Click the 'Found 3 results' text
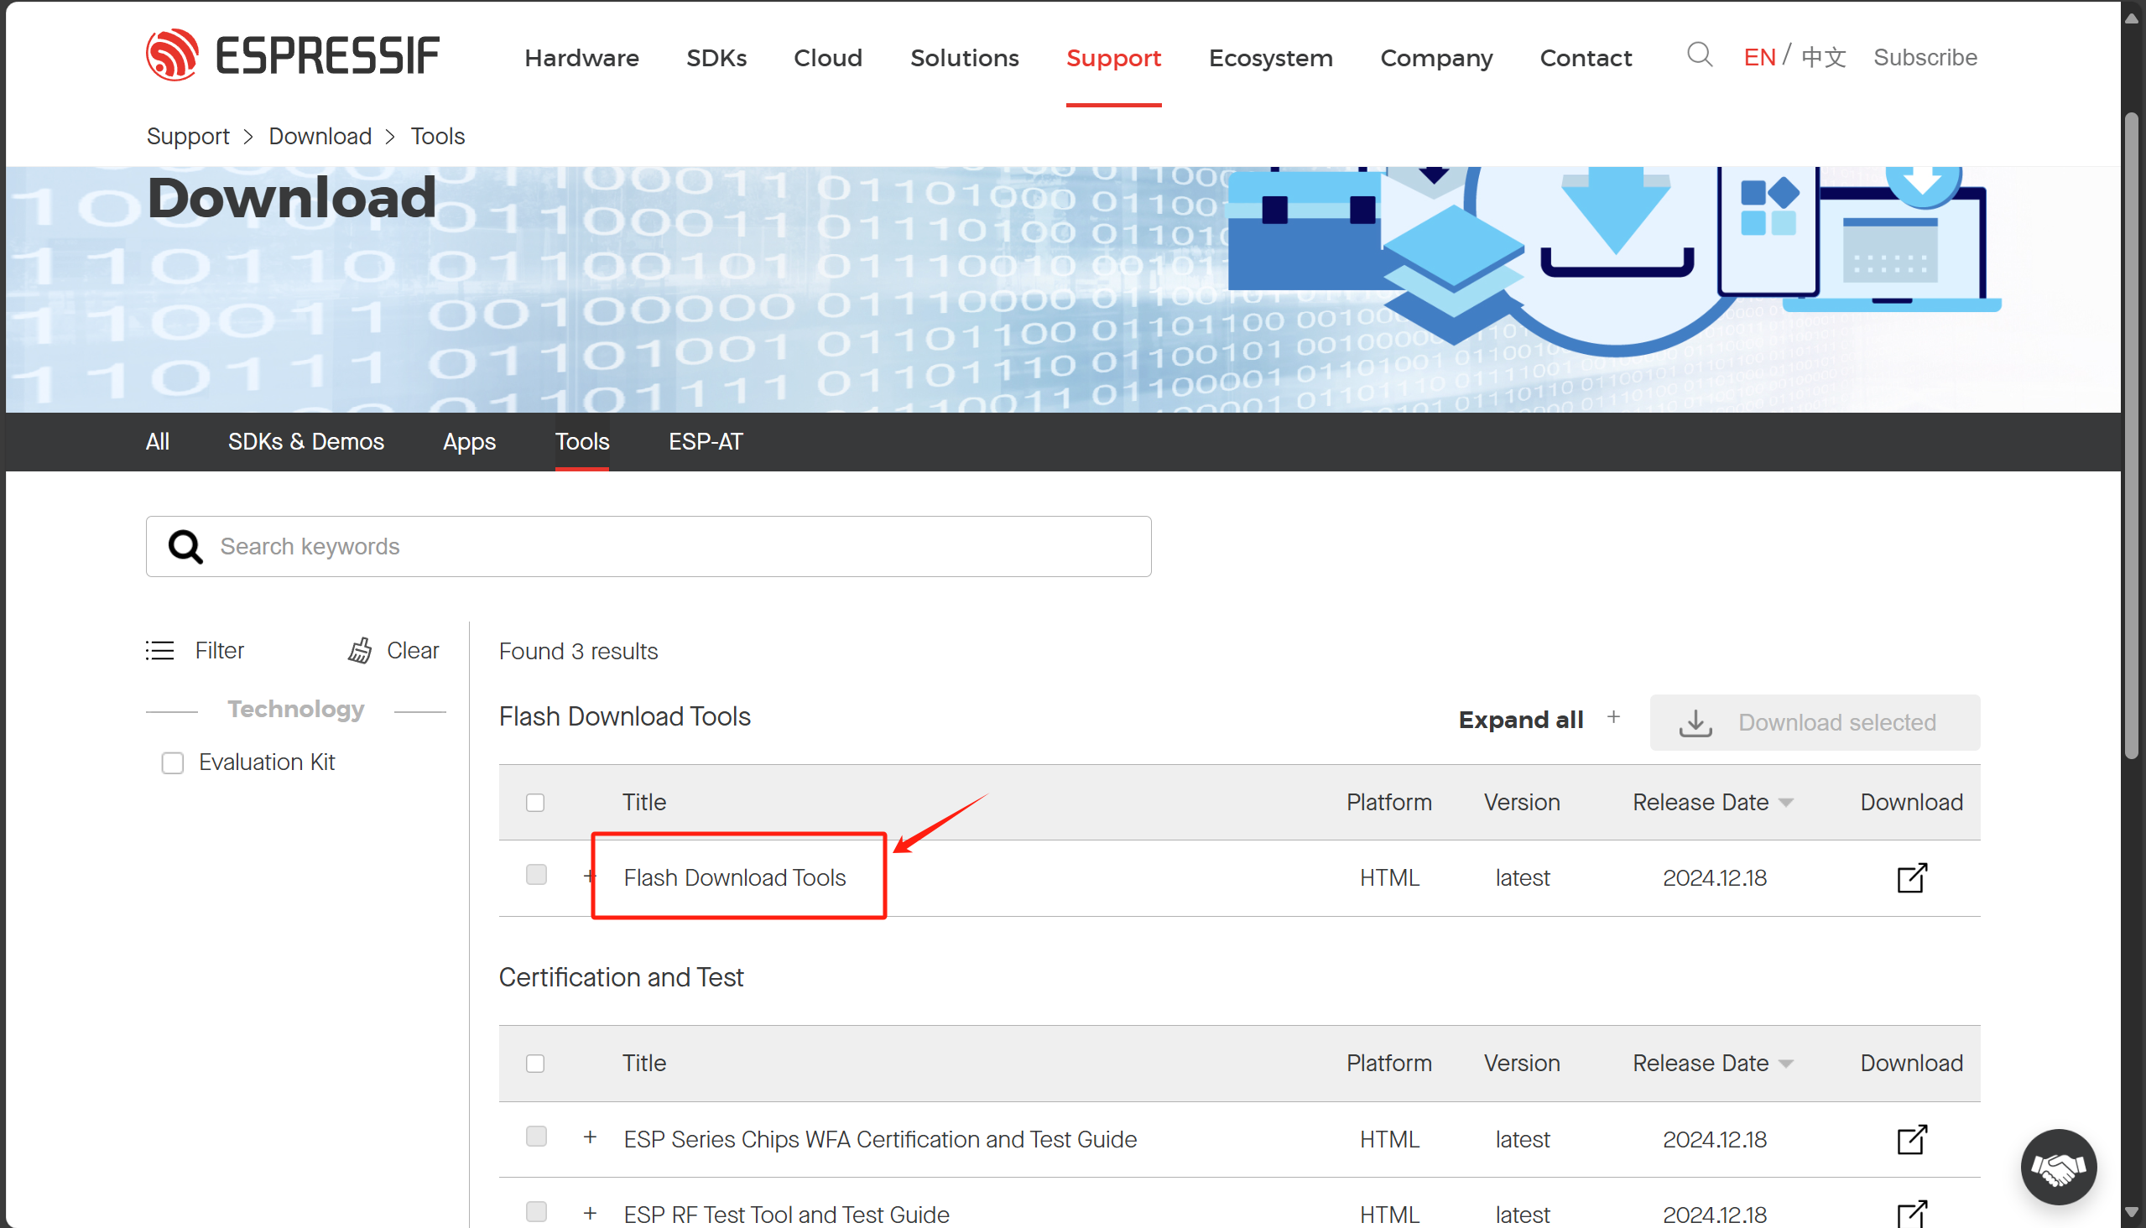2146x1228 pixels. click(x=578, y=651)
